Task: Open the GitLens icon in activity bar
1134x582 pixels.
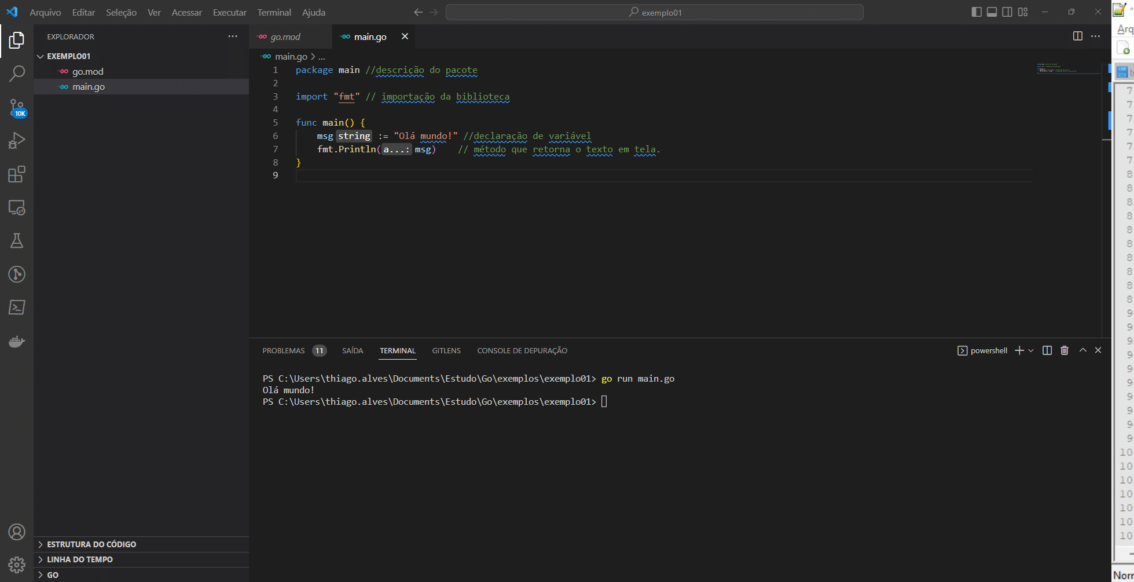Action: click(17, 274)
